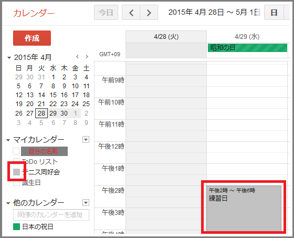Open 他のカレンダー options dropdown arrow
This screenshot has height=238, width=294.
(86, 202)
